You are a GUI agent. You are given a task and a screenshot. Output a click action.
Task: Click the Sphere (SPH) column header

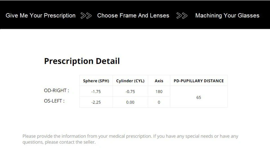click(96, 81)
